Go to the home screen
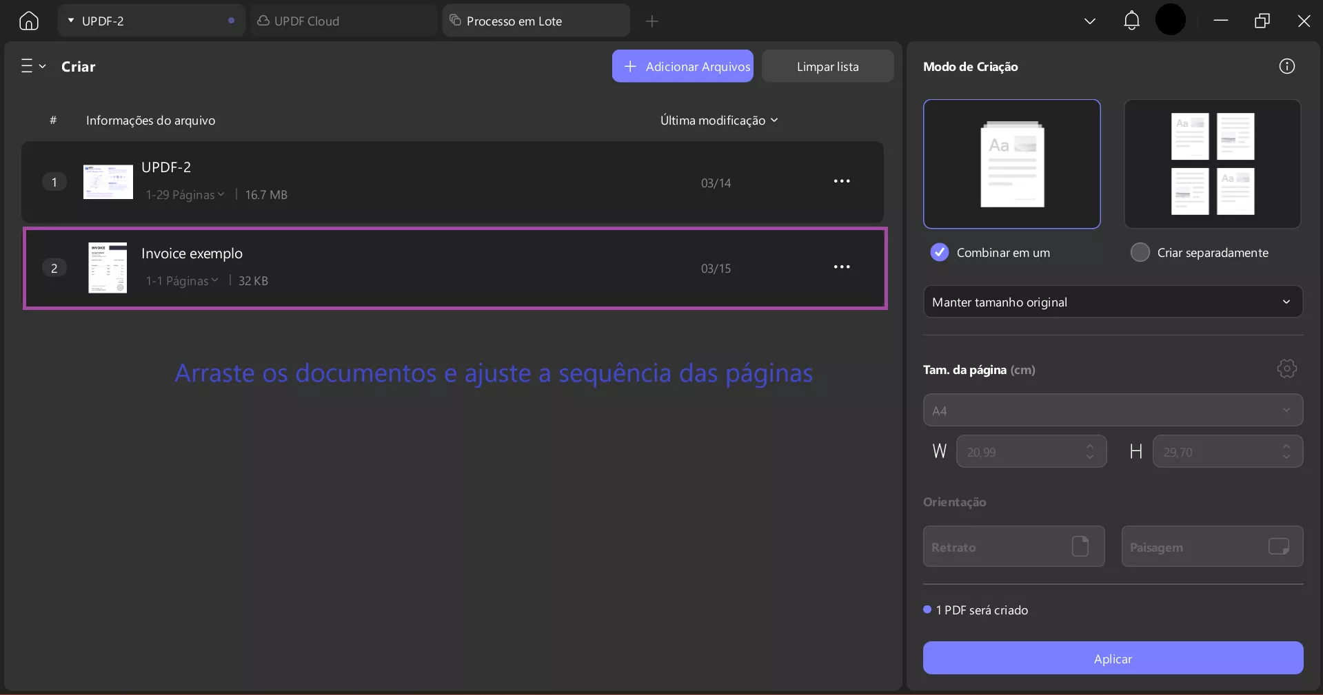This screenshot has width=1323, height=695. pos(28,21)
